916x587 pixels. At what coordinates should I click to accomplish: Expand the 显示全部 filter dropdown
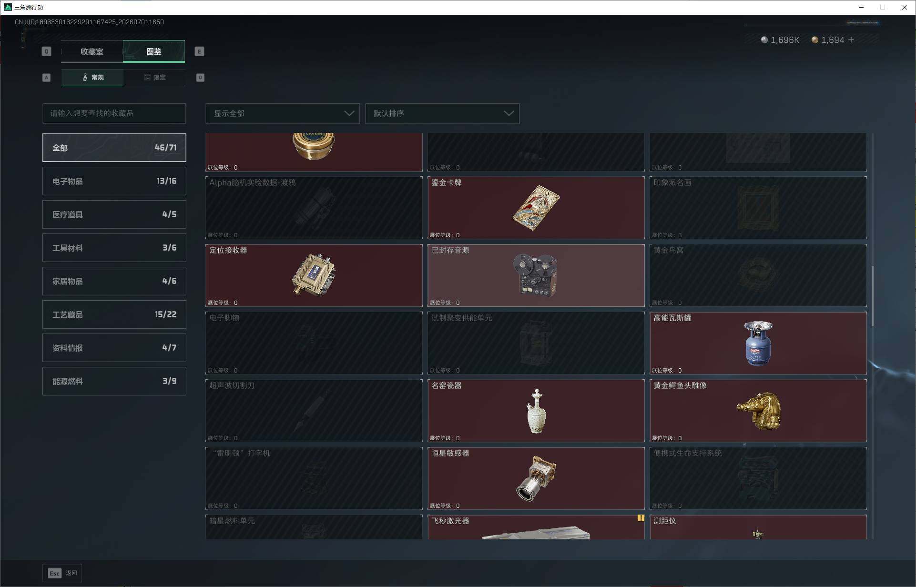tap(283, 113)
